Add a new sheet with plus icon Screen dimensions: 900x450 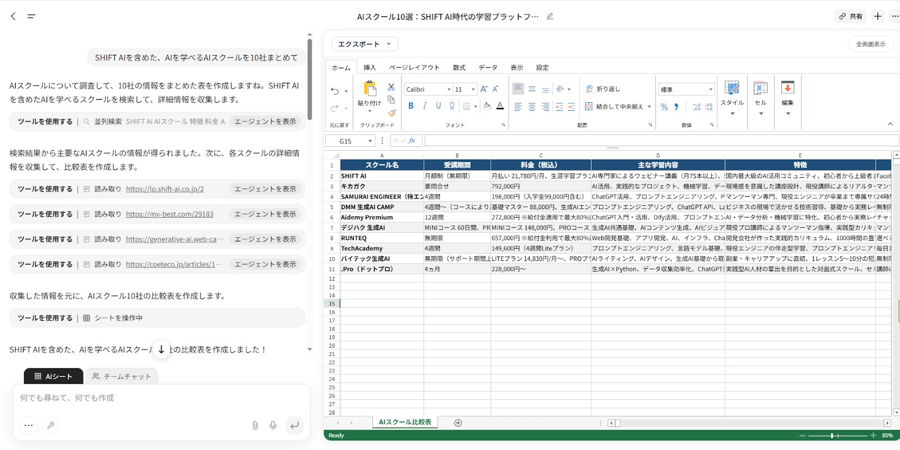pos(458,423)
